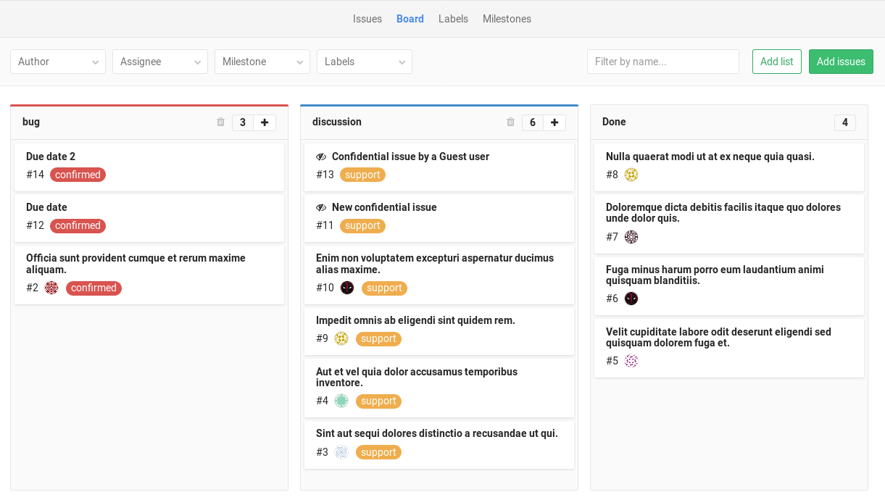Screen dimensions: 885x500
Task: Delete the bug list using its trash icon
Action: click(220, 122)
